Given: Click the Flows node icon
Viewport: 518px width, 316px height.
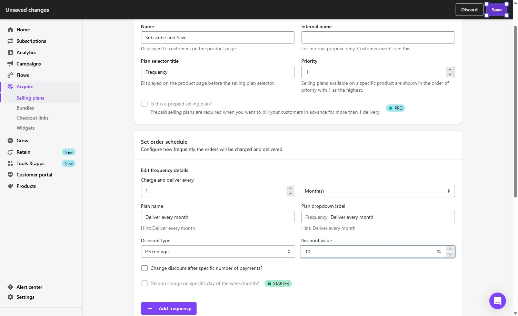Looking at the screenshot, I should 10,75.
